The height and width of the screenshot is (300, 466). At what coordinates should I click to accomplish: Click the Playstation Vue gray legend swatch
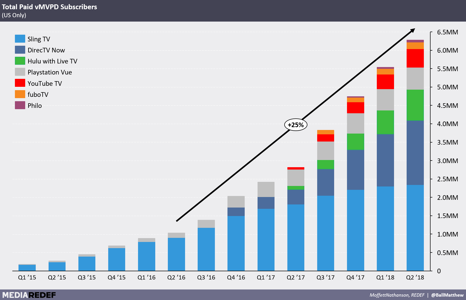pos(20,72)
